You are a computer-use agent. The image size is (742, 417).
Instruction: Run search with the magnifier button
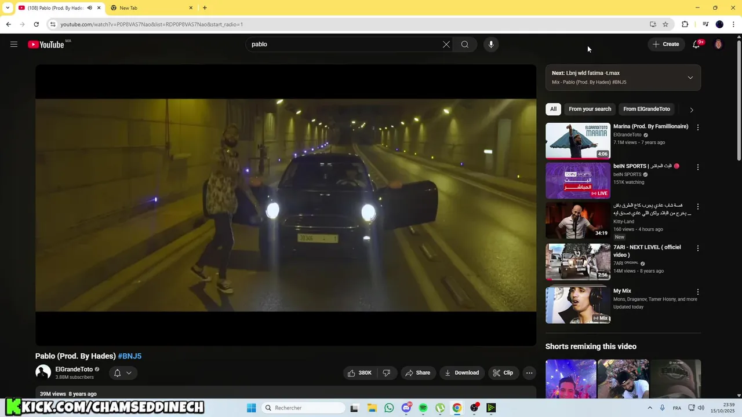pos(465,45)
